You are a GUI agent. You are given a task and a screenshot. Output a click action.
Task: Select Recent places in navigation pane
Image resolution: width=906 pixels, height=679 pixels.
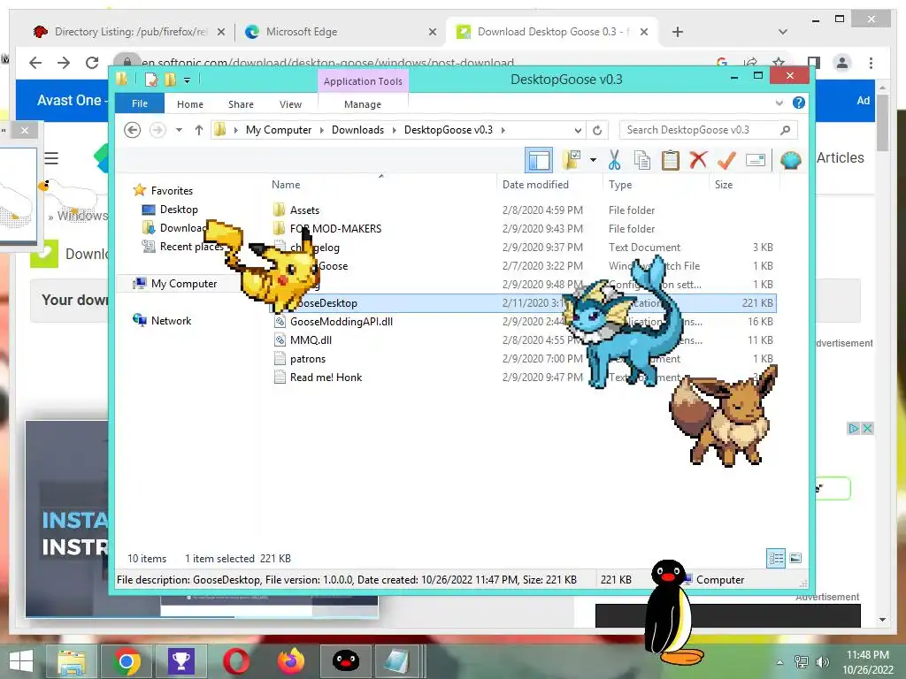click(x=191, y=247)
